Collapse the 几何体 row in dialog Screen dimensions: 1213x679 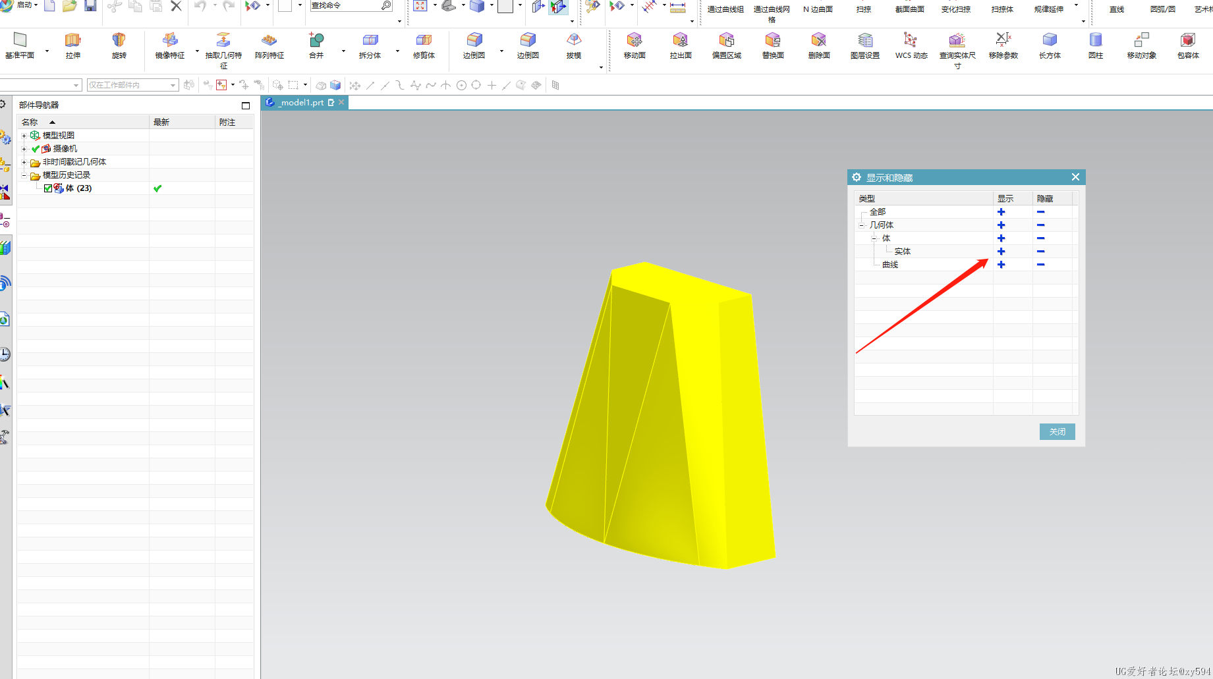[861, 225]
